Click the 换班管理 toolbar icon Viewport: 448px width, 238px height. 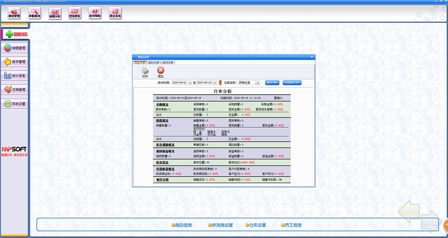point(14,13)
